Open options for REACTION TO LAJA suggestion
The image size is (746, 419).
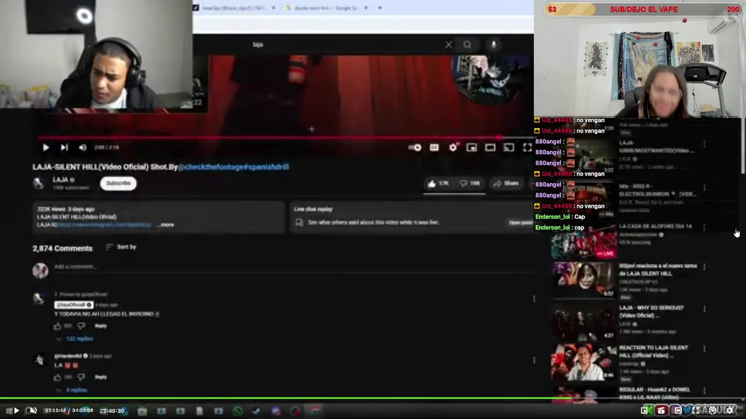point(704,349)
